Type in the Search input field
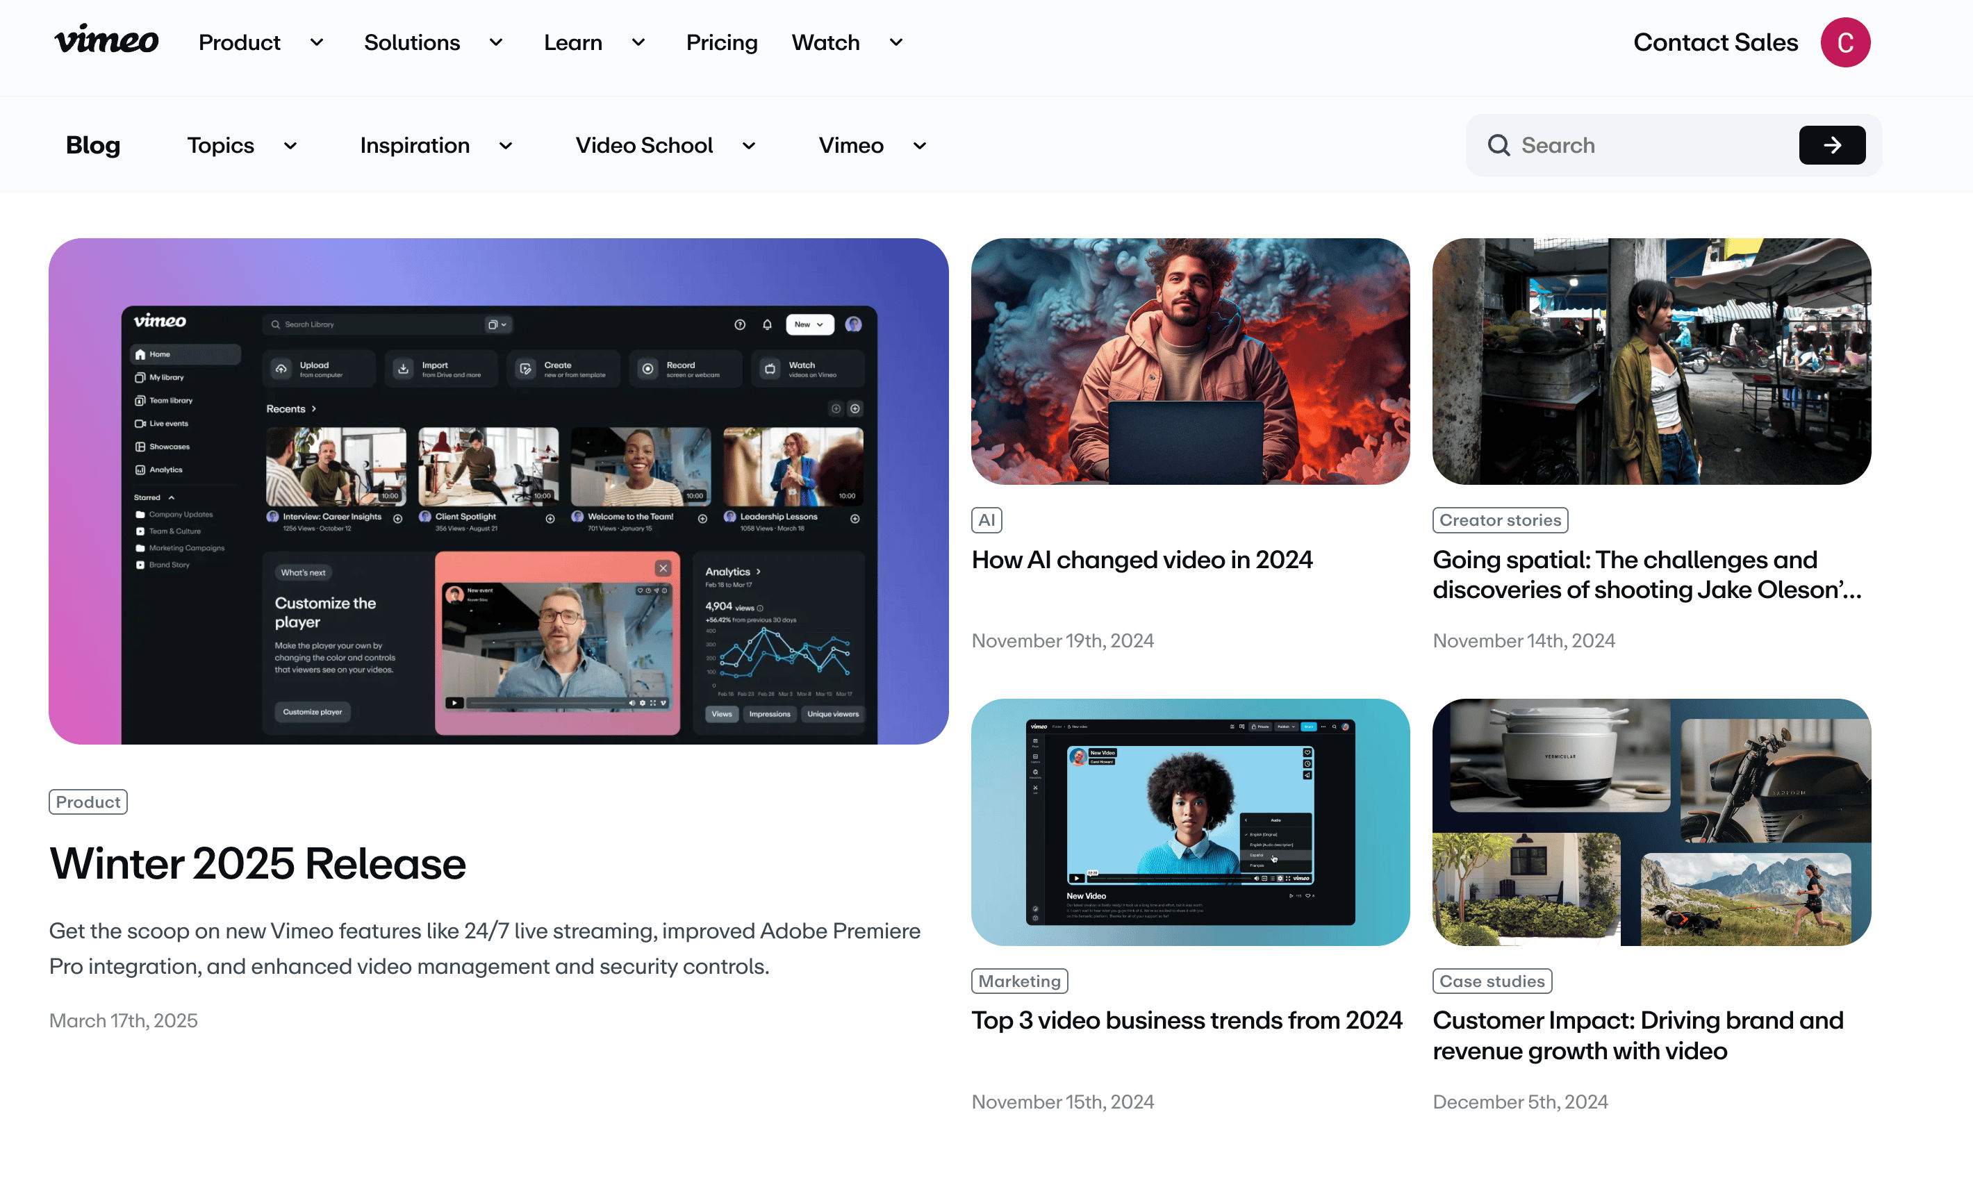 [x=1649, y=145]
